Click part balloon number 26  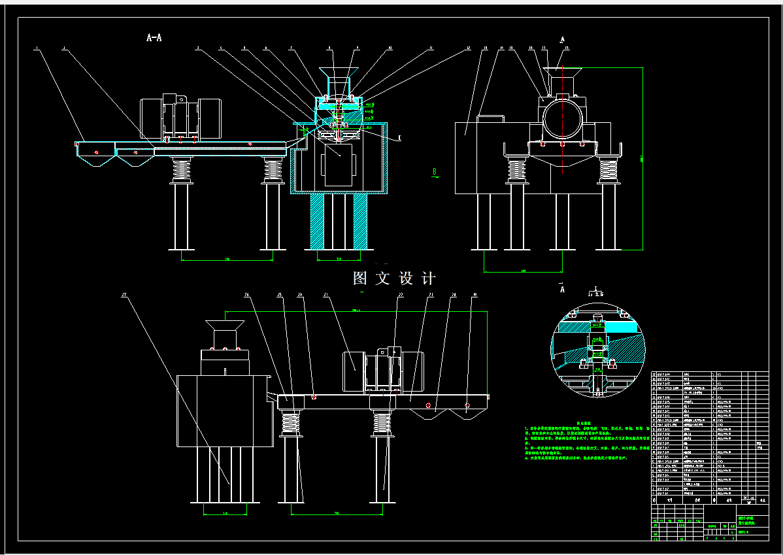(x=246, y=295)
